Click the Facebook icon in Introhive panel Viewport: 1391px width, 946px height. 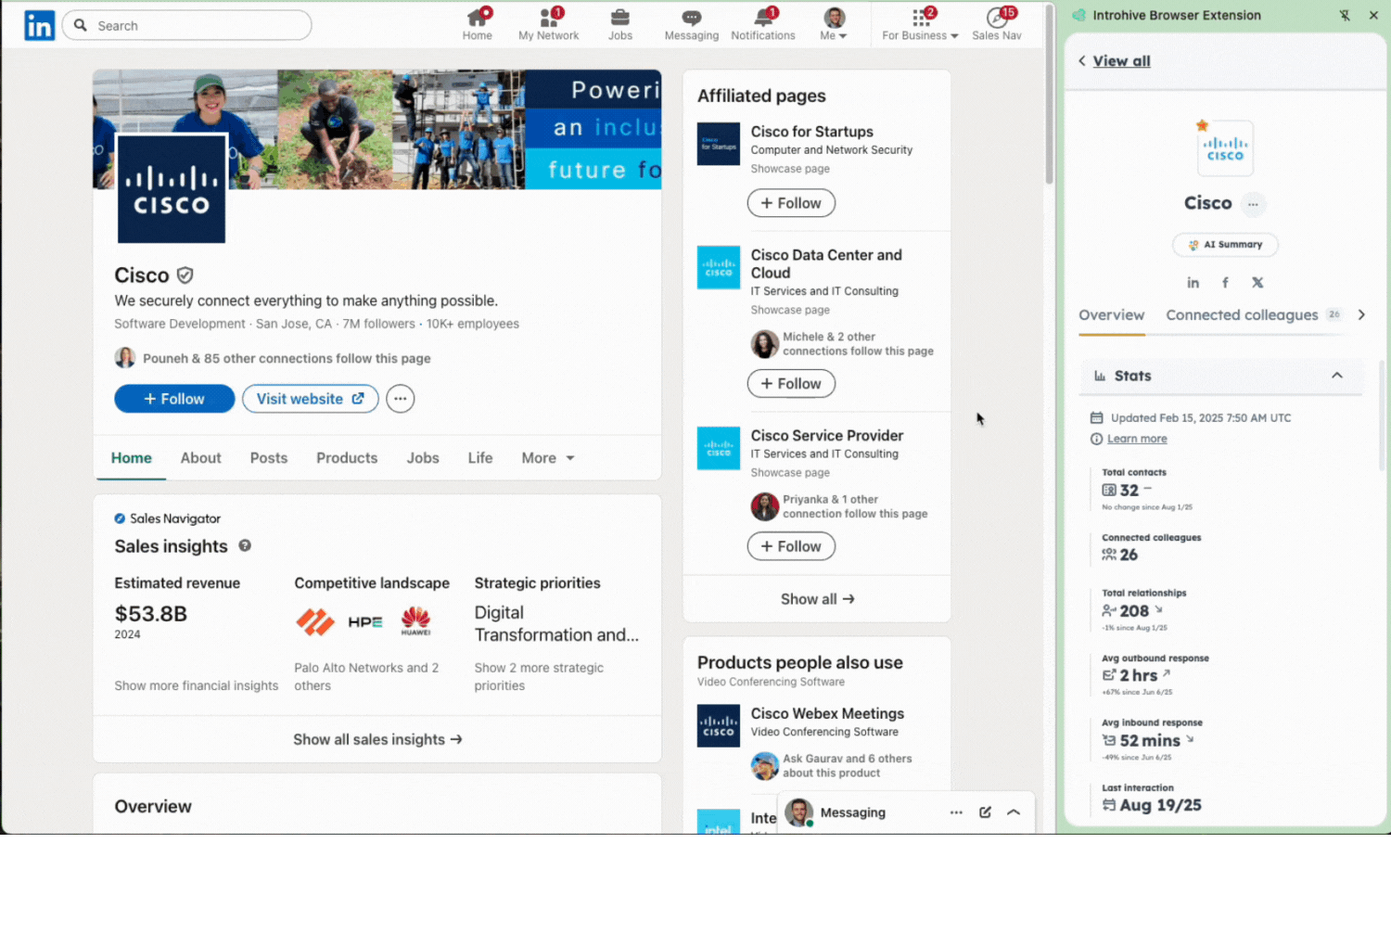pos(1225,283)
